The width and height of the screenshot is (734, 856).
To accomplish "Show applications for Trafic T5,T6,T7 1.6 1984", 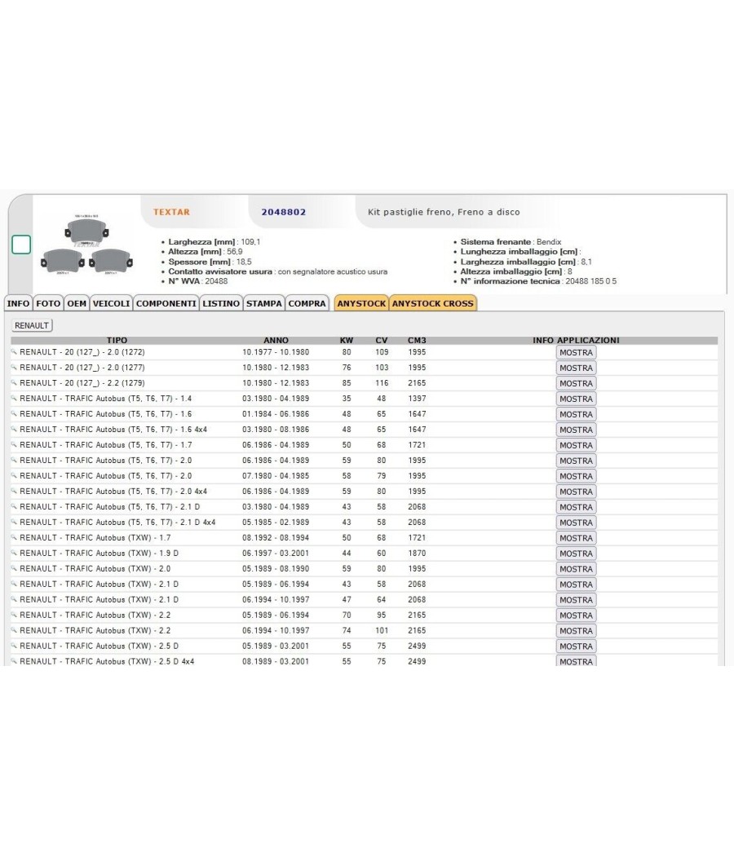I will [576, 414].
